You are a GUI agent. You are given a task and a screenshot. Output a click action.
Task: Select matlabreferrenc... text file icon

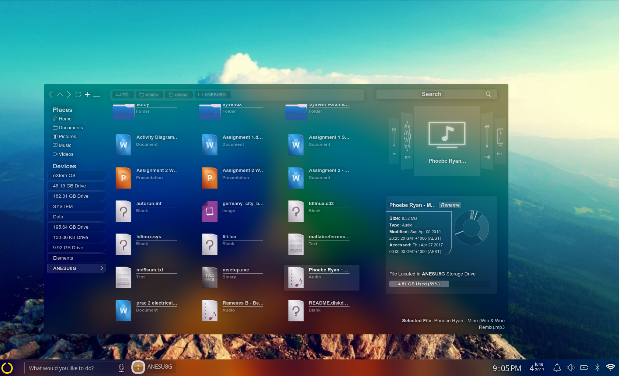(x=296, y=244)
